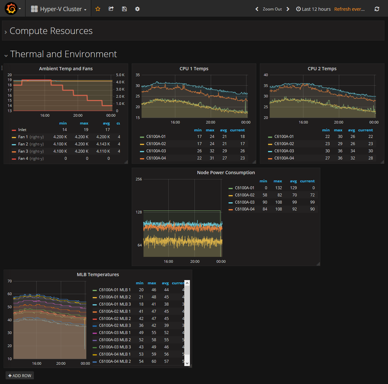Image resolution: width=388 pixels, height=384 pixels.
Task: Open the dashboard grid icon next to title
Action: click(x=34, y=9)
